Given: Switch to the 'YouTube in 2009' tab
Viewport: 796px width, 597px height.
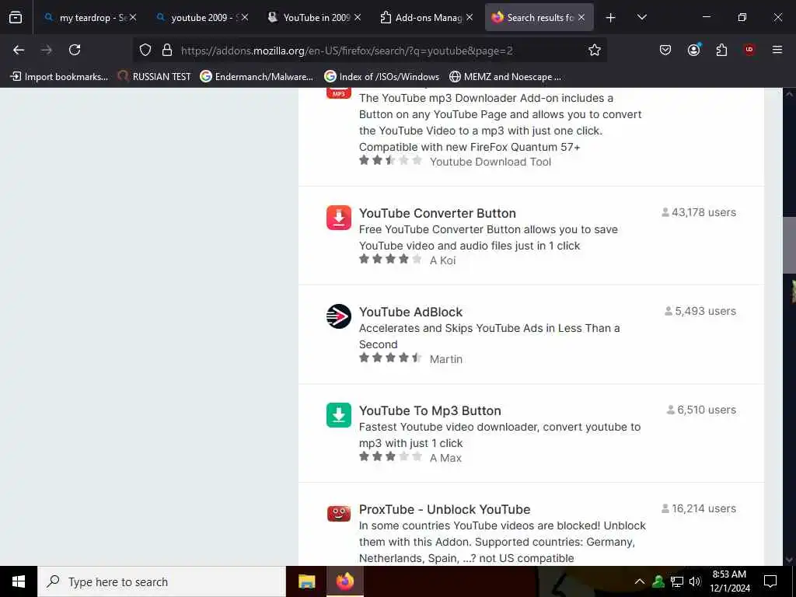Looking at the screenshot, I should (314, 17).
